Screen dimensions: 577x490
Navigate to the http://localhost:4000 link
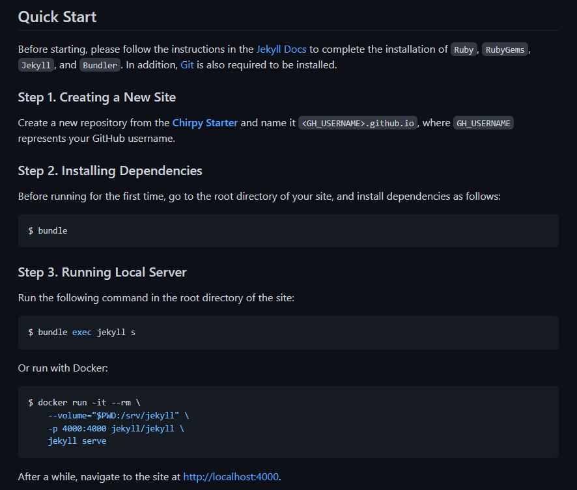point(231,477)
